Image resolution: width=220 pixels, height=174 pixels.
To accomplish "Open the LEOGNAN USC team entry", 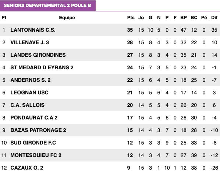I will (x=29, y=93).
